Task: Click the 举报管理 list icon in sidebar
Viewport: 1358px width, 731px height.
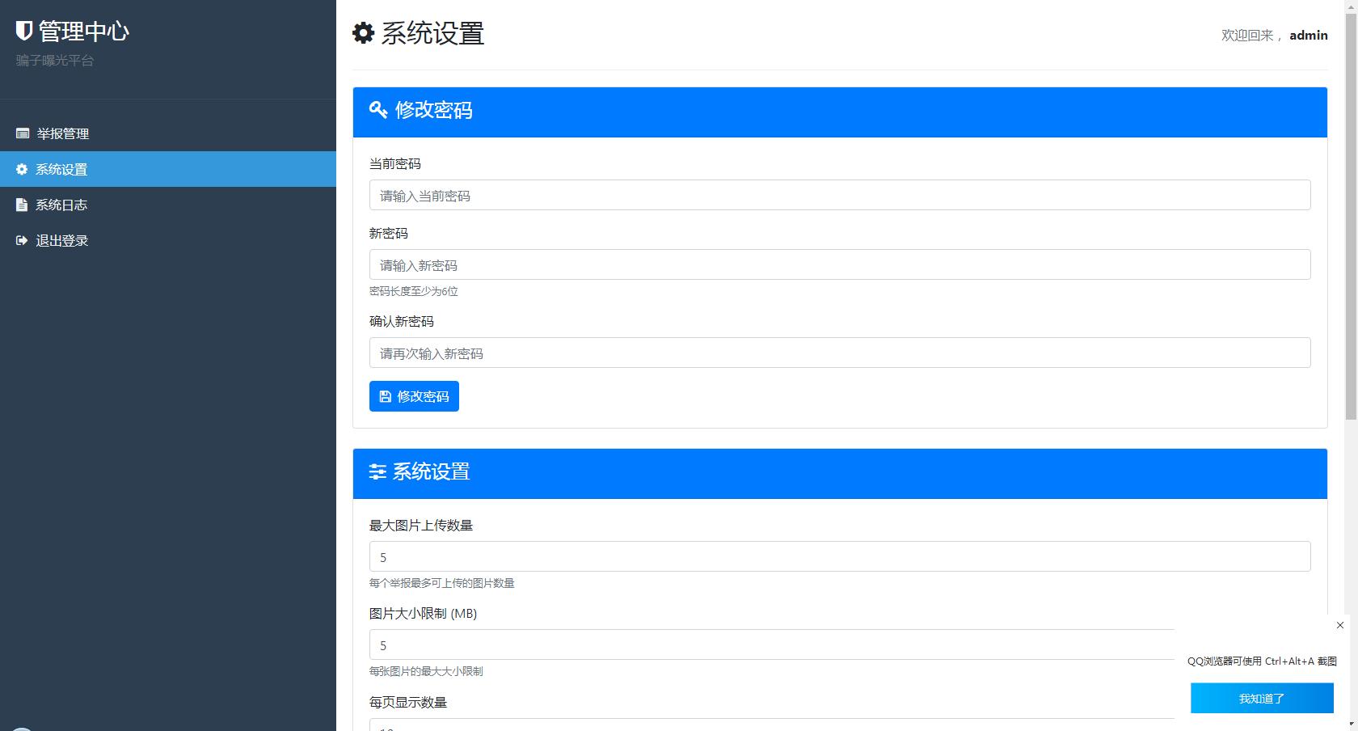Action: [23, 133]
